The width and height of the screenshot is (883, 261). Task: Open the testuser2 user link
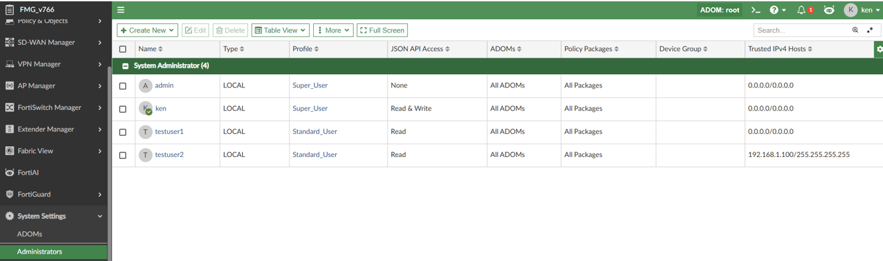(169, 155)
